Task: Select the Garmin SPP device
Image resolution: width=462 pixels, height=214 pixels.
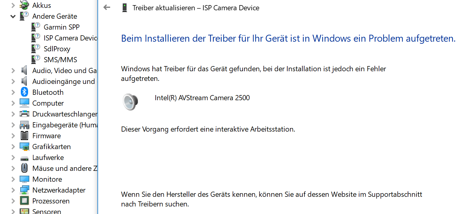Action: click(62, 27)
